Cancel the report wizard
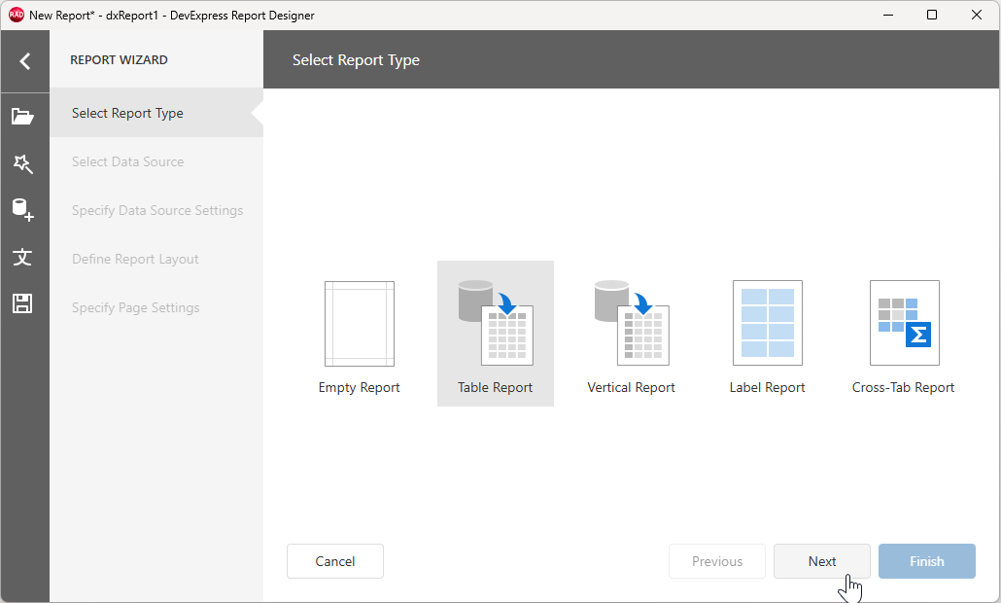 pos(334,561)
